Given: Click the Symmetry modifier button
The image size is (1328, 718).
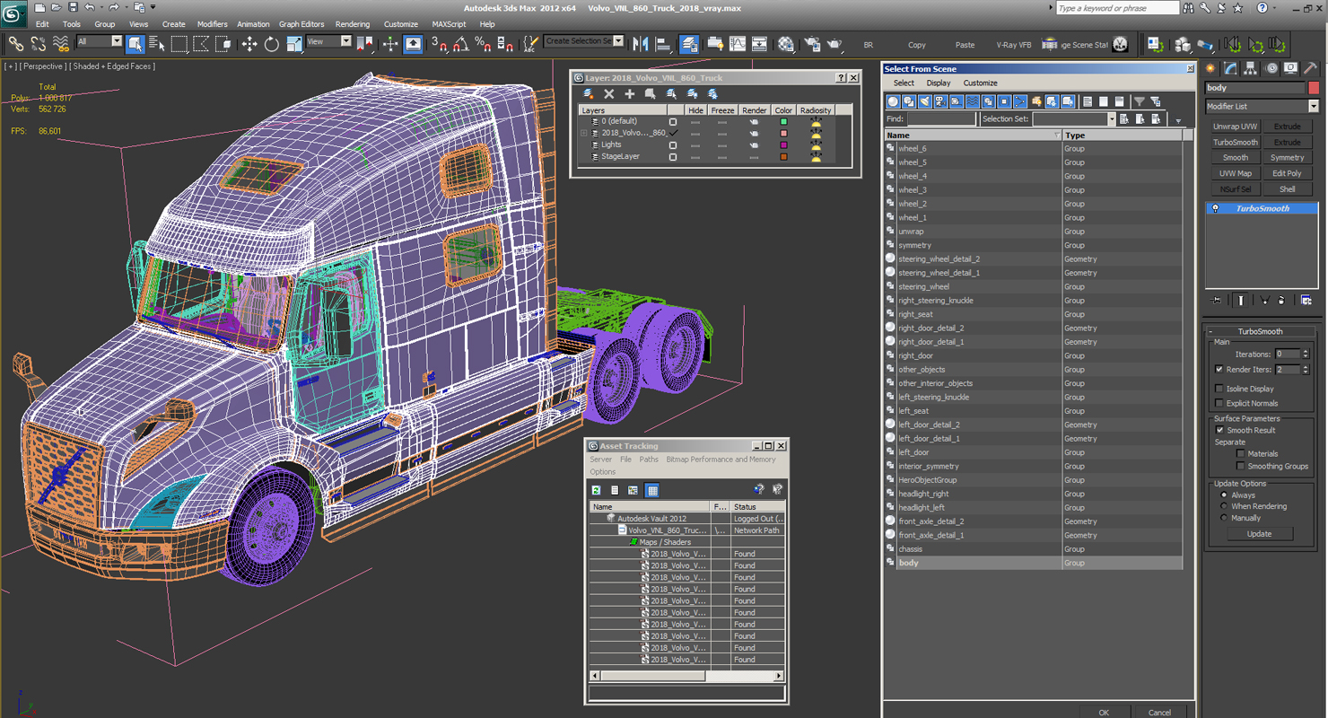Looking at the screenshot, I should [x=1287, y=158].
